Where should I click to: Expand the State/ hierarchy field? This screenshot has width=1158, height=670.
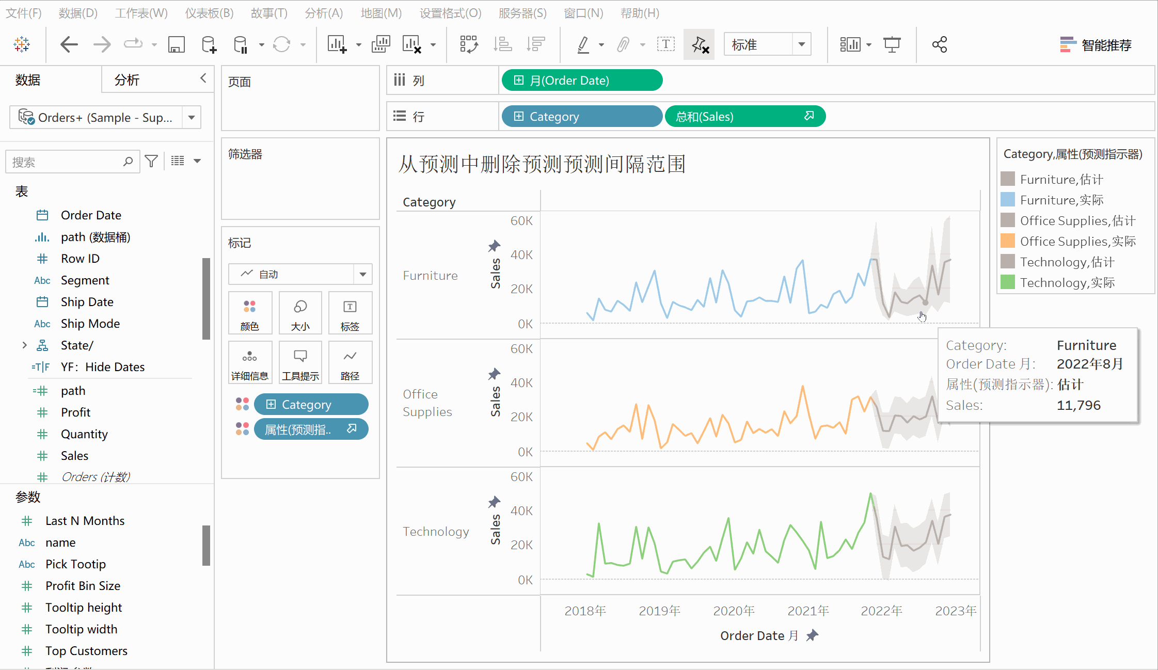coord(24,345)
